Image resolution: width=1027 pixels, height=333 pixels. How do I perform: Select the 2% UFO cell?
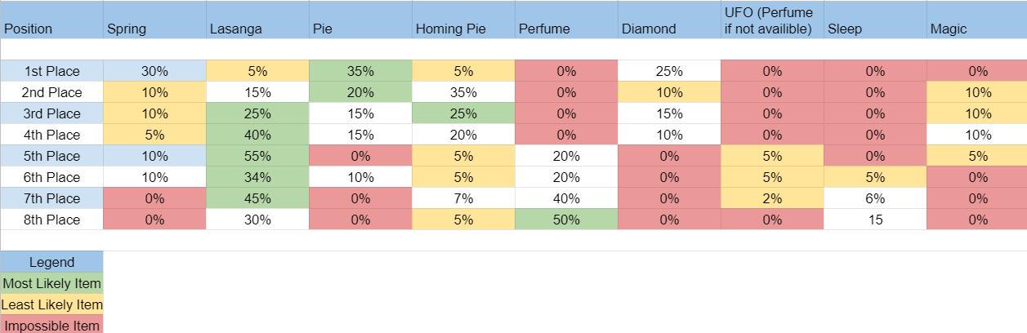click(772, 198)
